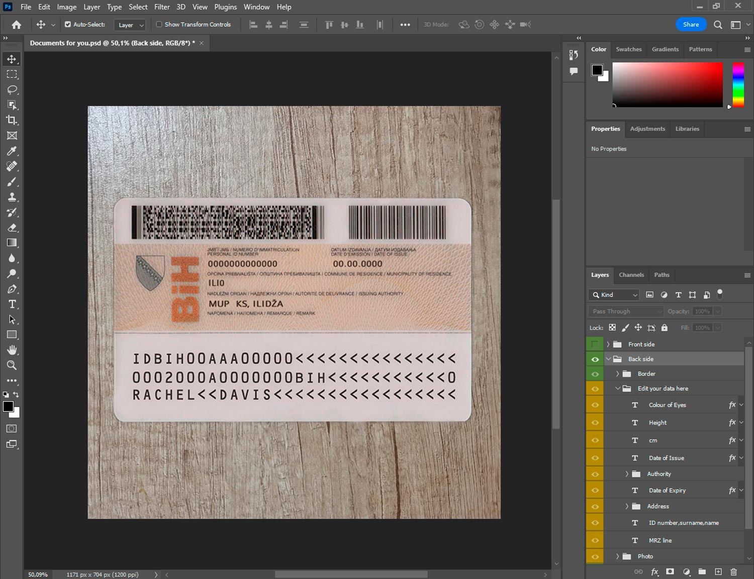The width and height of the screenshot is (754, 579).
Task: Switch to the Channels tab
Action: (631, 275)
